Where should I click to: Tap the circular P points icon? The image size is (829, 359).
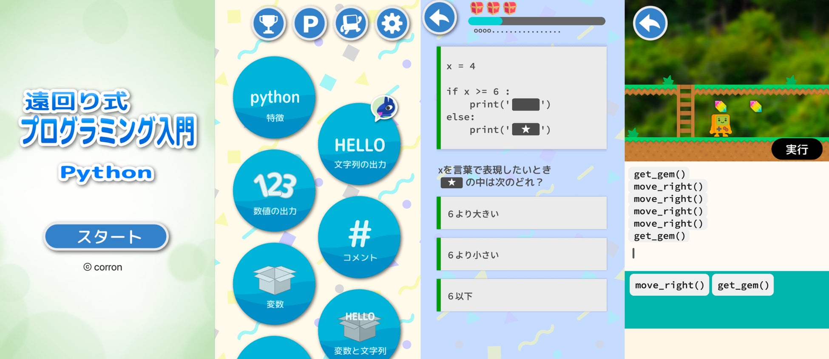coord(309,24)
